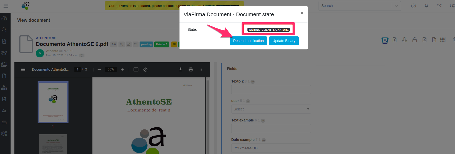
Task: Toggle the main navigation hamburger menu
Action: [x=6, y=6]
